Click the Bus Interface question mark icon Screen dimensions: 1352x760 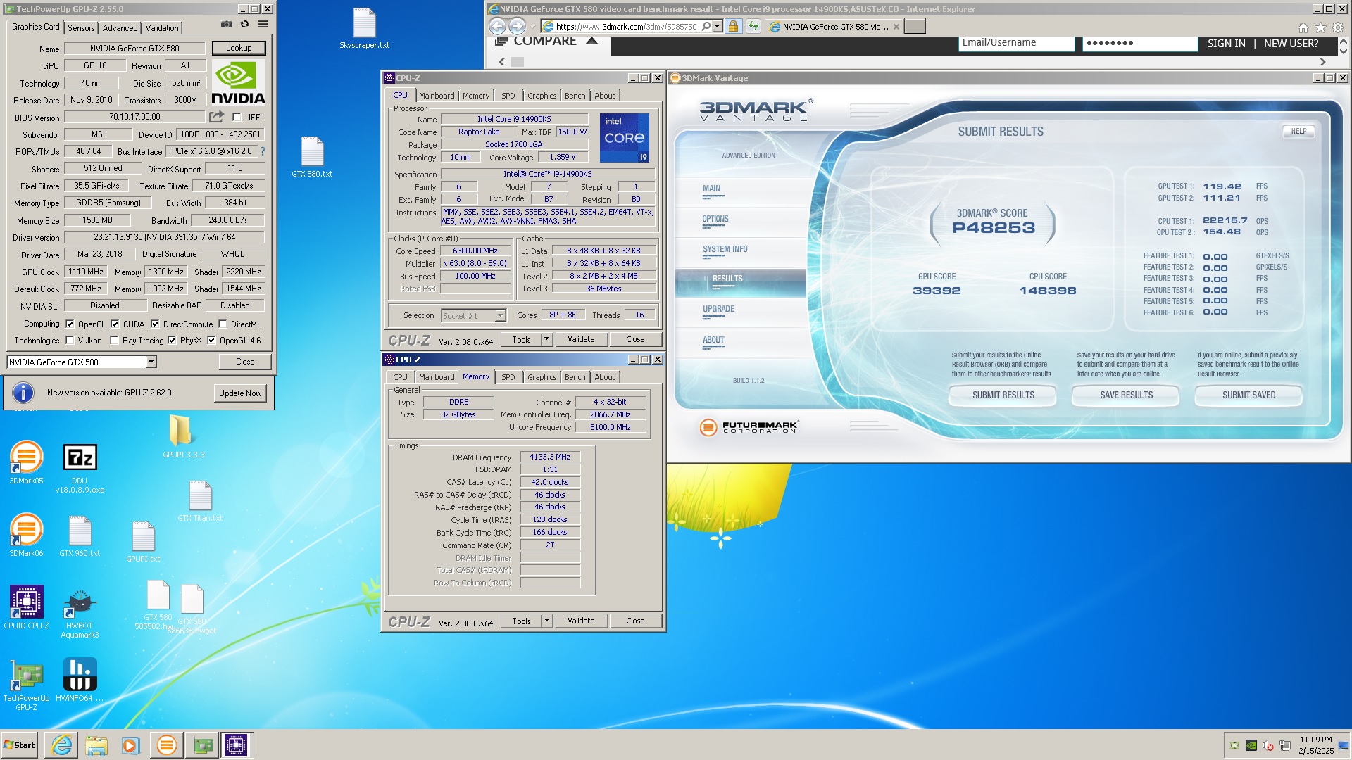coord(263,151)
